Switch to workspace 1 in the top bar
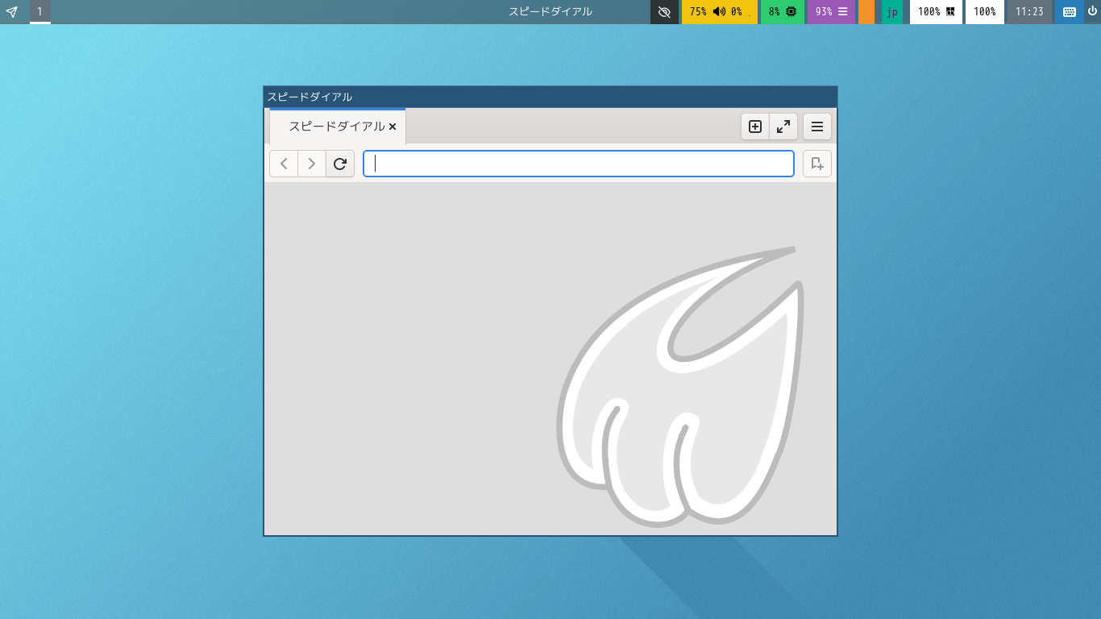Screen dimensions: 1101x619 39,12
